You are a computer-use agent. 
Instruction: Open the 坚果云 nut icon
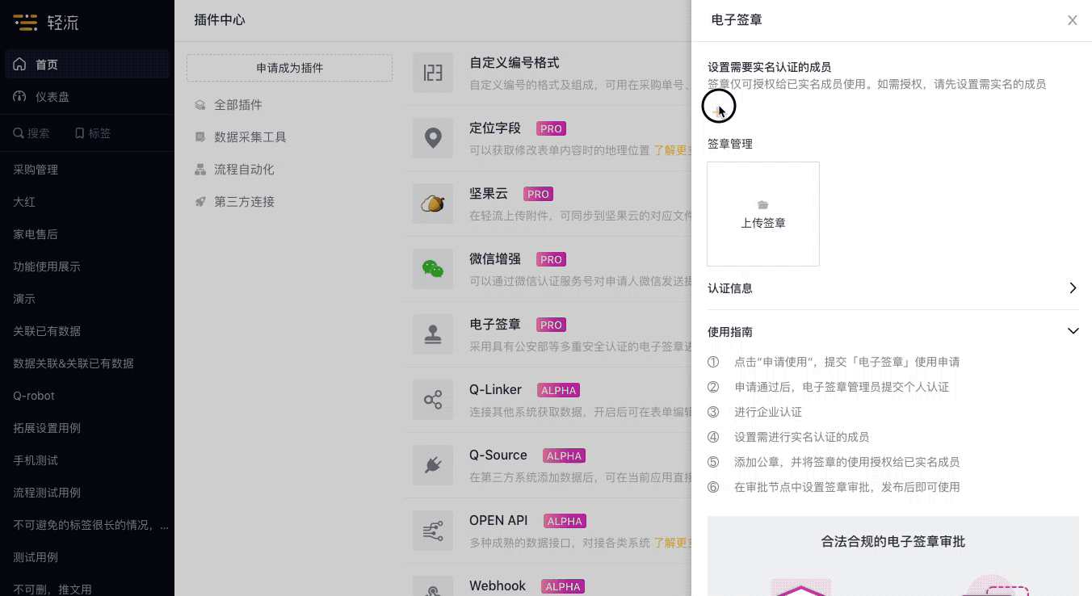(433, 204)
